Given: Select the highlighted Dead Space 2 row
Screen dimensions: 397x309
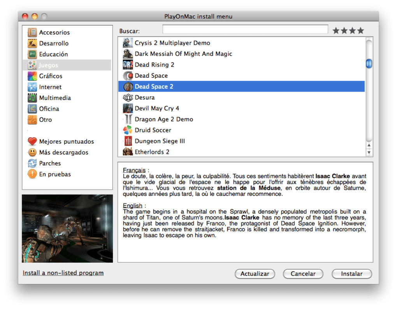Looking at the screenshot, I should coord(241,86).
